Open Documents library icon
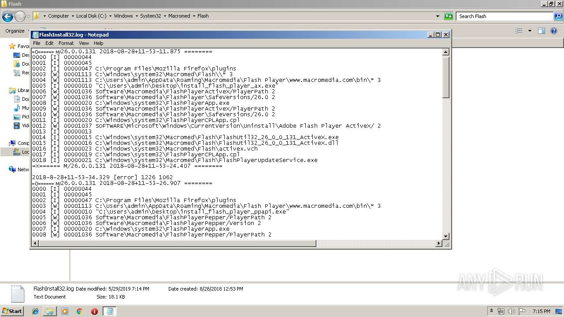 point(17,99)
